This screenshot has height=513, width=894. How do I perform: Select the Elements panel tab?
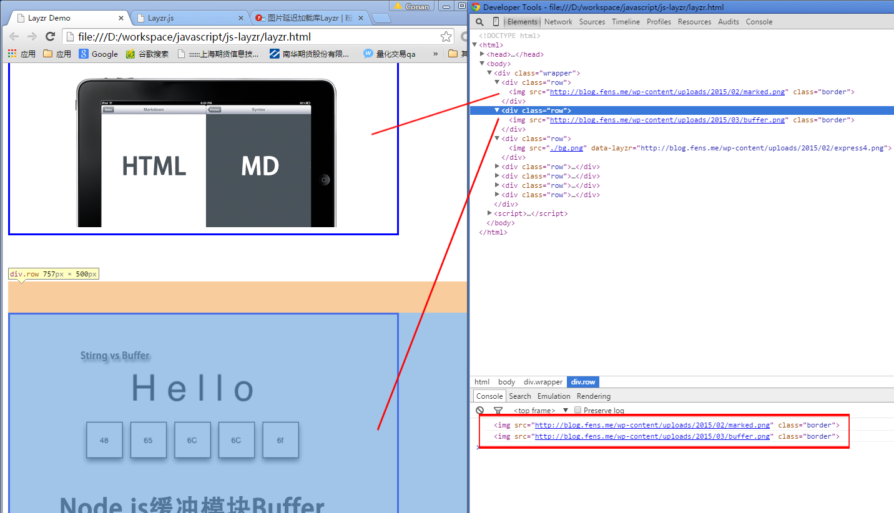tap(522, 22)
